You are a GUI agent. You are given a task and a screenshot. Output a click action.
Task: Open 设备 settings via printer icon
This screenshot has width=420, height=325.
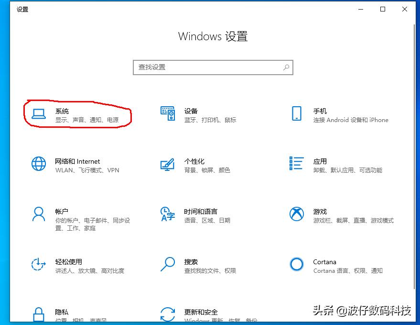tap(168, 114)
